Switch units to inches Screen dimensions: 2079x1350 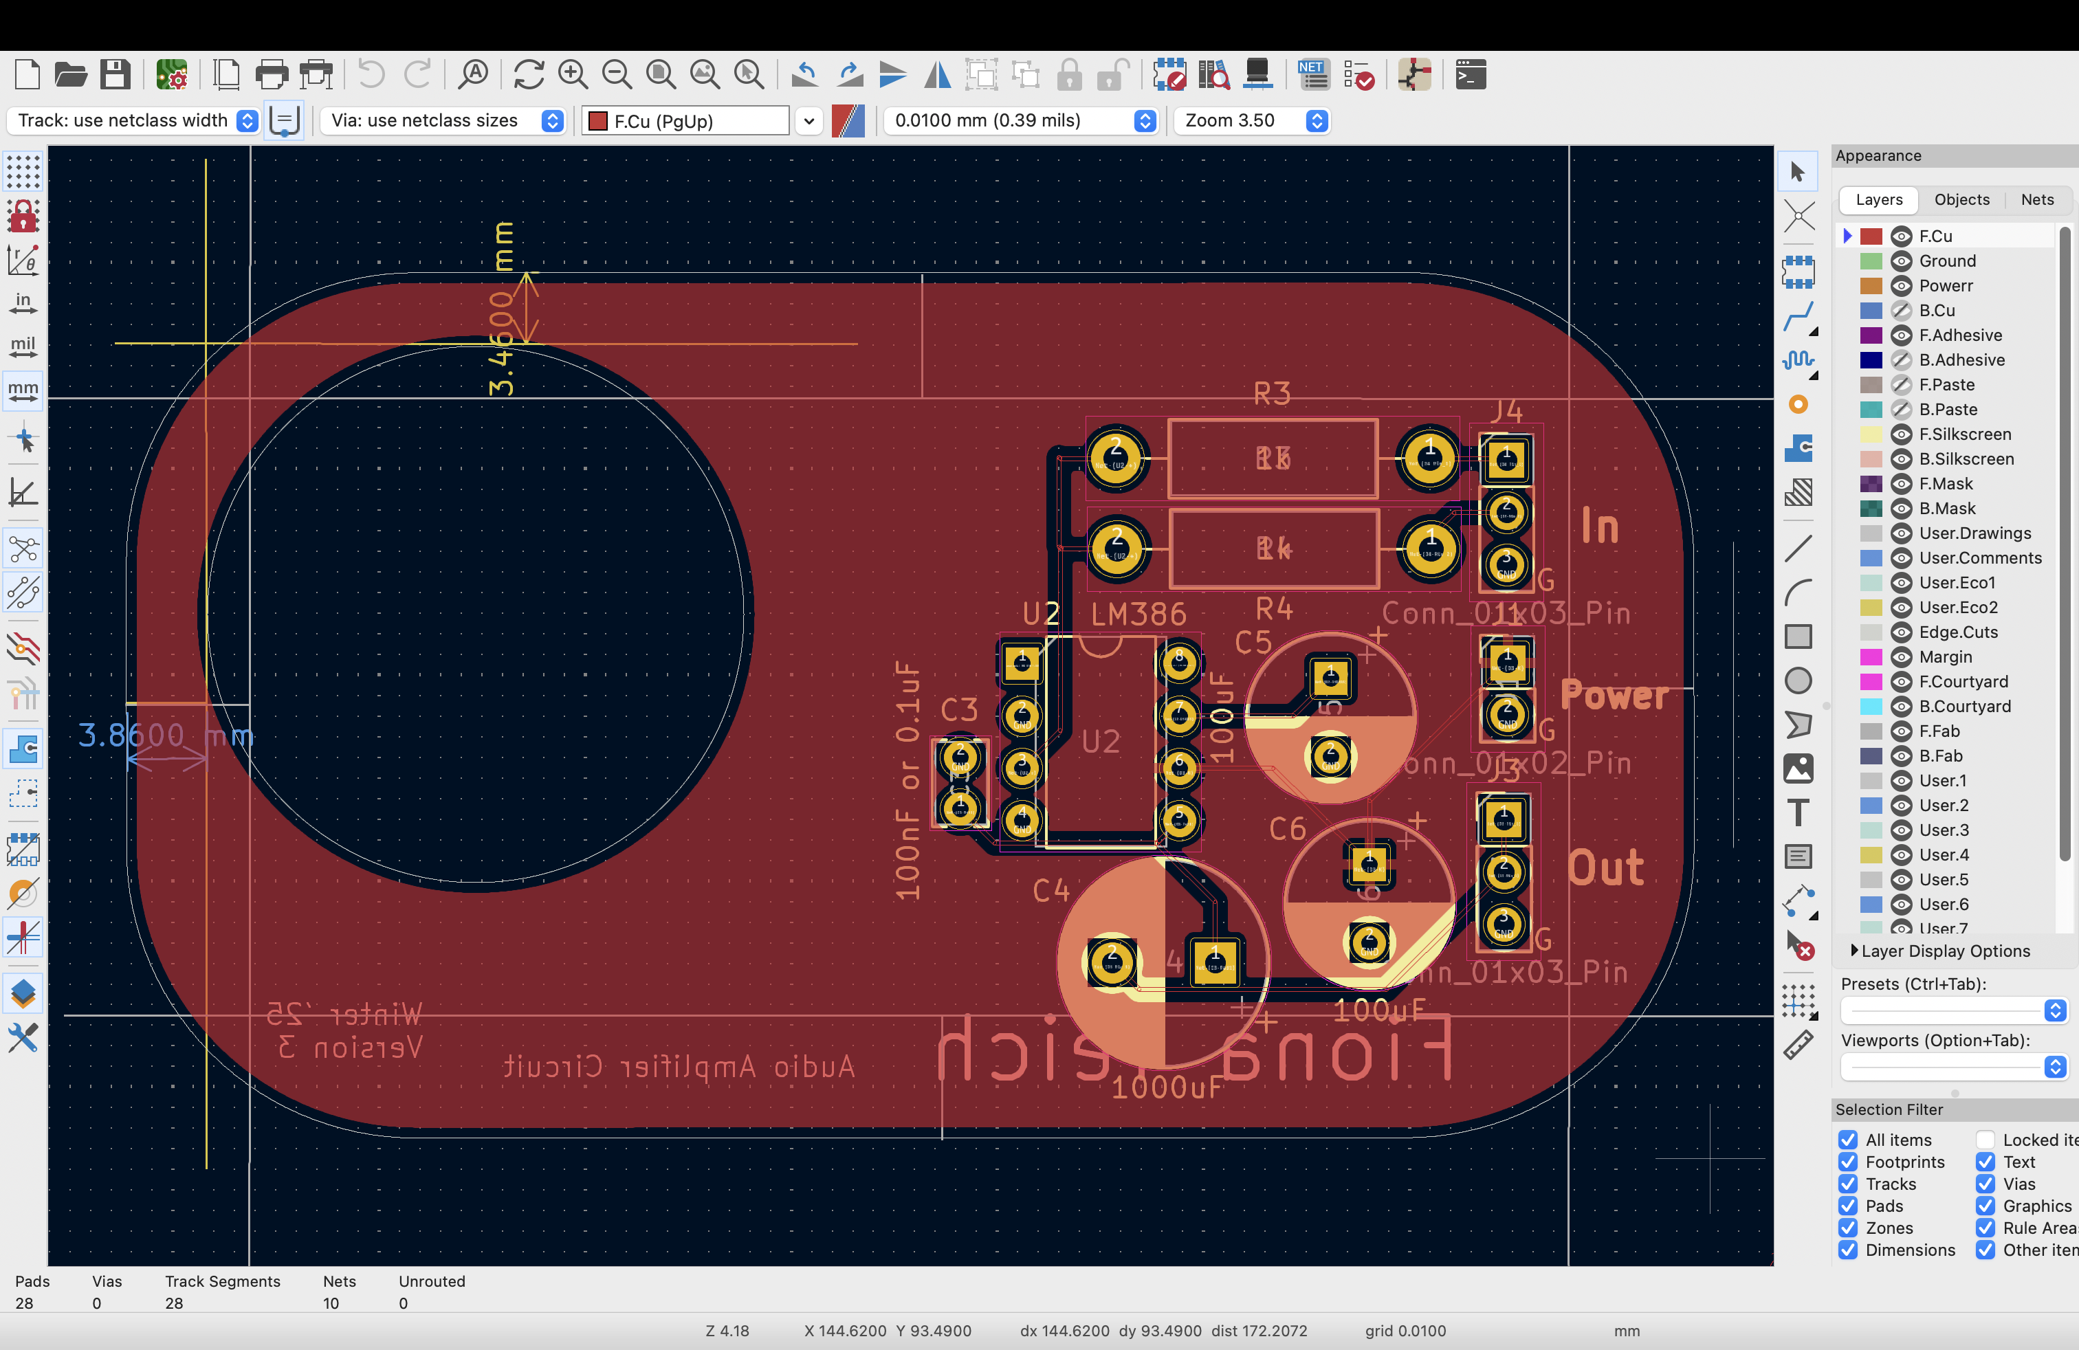point(23,302)
